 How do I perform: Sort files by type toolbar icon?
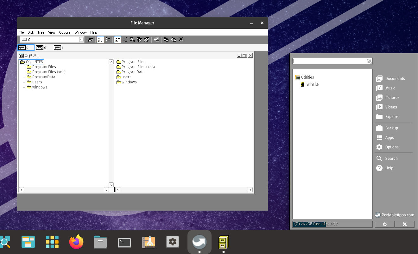(125, 40)
